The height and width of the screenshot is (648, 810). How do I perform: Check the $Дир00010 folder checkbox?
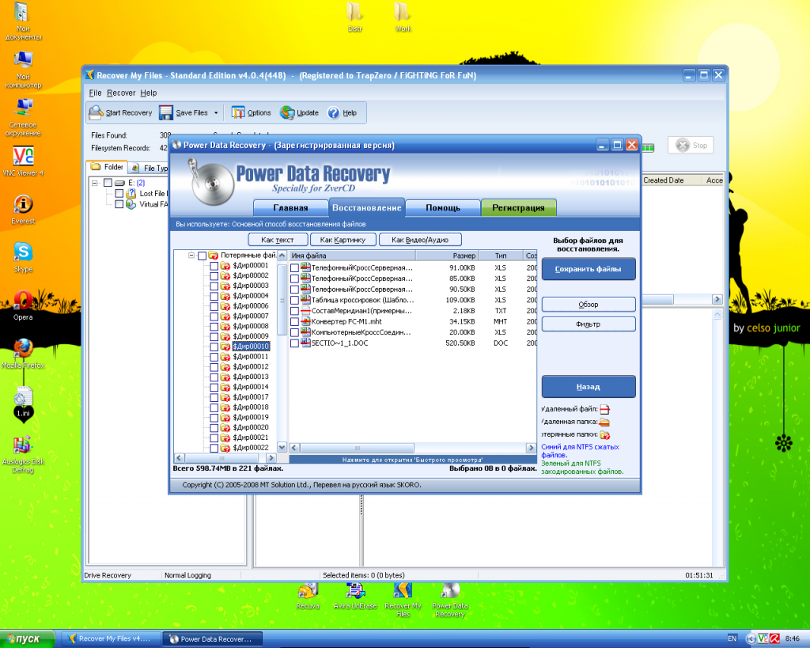(x=214, y=347)
